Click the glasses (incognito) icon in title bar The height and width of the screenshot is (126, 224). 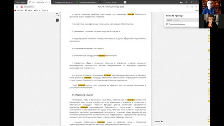pyautogui.click(x=181, y=2)
